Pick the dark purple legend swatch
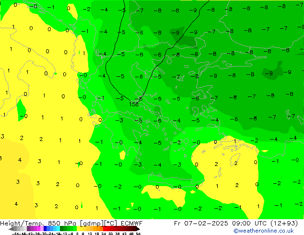 28,229
